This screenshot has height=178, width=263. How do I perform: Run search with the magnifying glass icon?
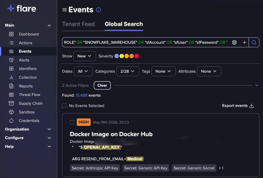click(254, 42)
